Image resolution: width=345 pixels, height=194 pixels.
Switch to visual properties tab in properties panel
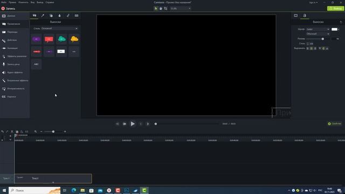pyautogui.click(x=296, y=16)
